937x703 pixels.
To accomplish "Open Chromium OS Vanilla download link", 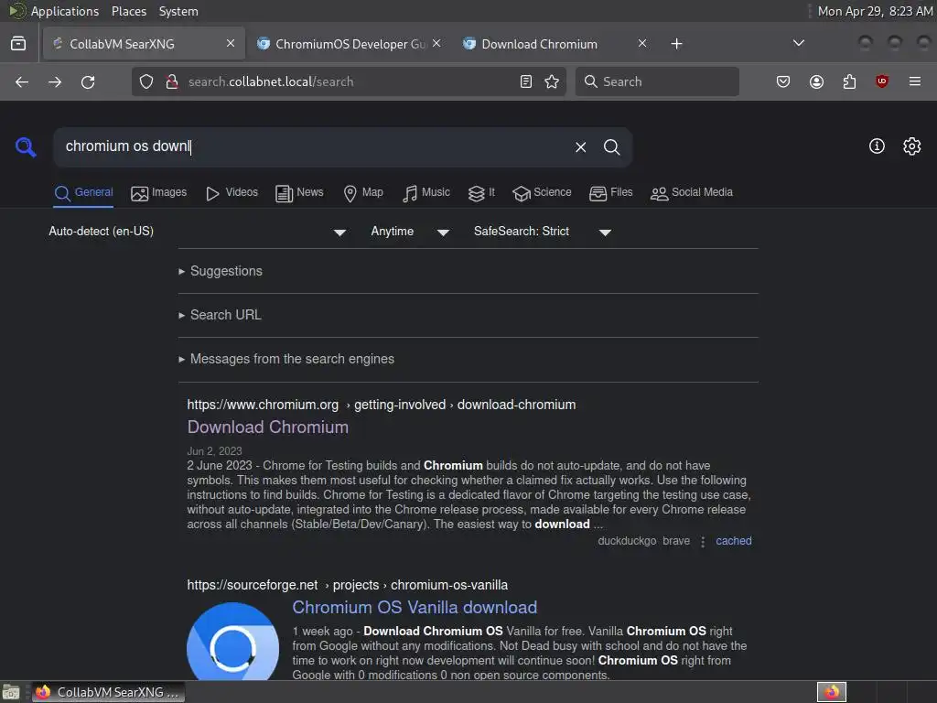I will click(415, 608).
